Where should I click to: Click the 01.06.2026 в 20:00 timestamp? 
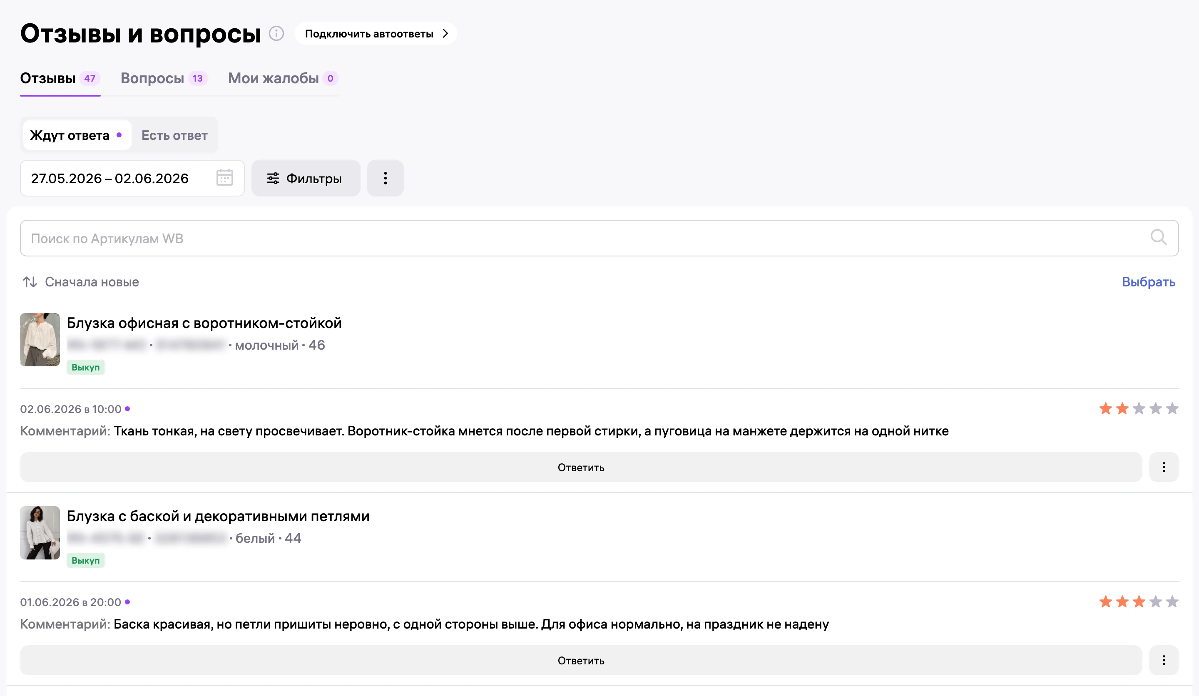(70, 602)
